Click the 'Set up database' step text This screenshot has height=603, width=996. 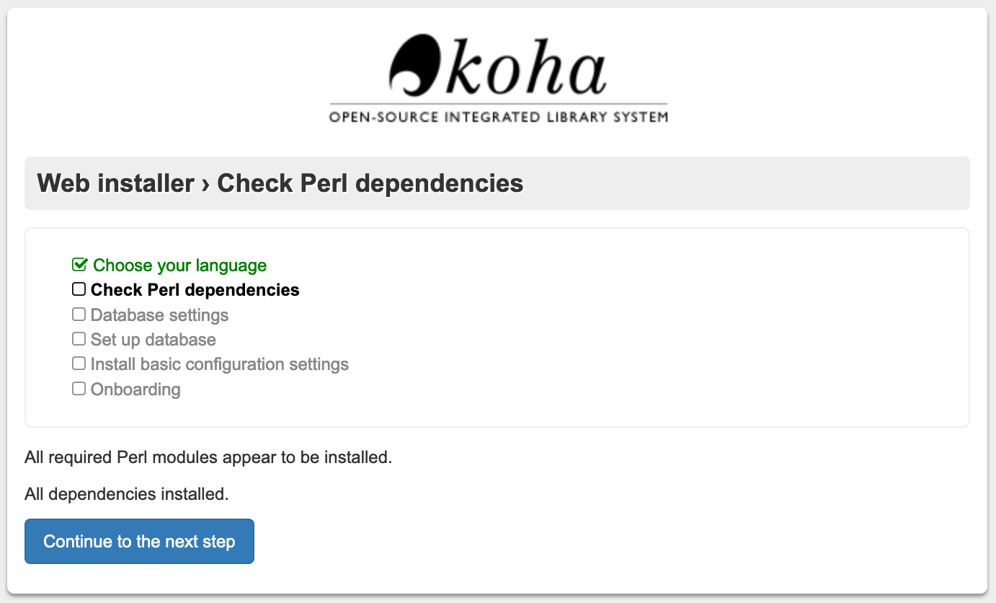click(x=153, y=340)
